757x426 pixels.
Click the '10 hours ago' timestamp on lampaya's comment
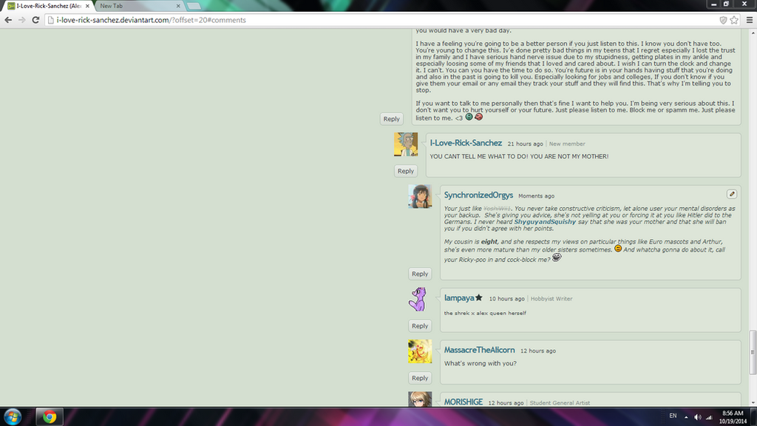tap(507, 299)
